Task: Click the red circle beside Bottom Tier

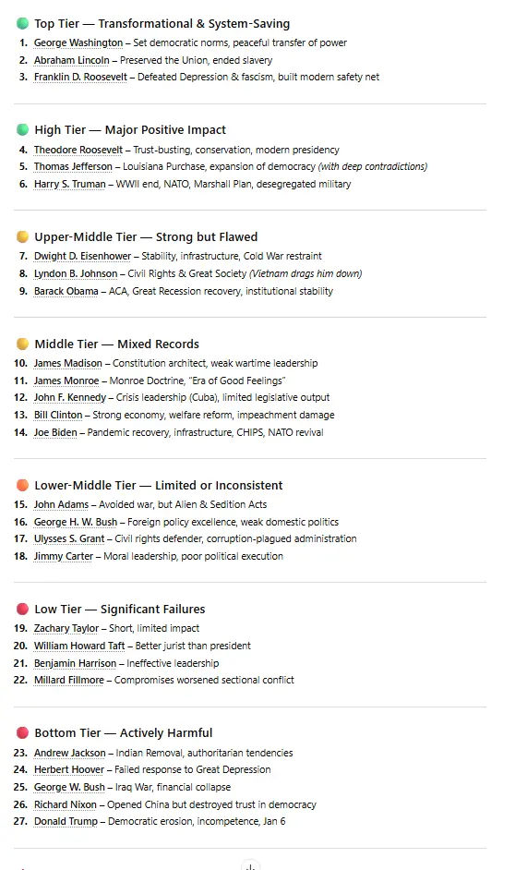Action: (23, 732)
